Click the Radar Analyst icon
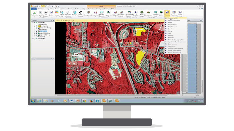 tap(142, 13)
